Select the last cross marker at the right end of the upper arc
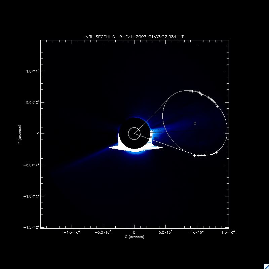 point(217,106)
